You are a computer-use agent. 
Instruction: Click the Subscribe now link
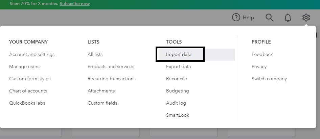coord(74,4)
